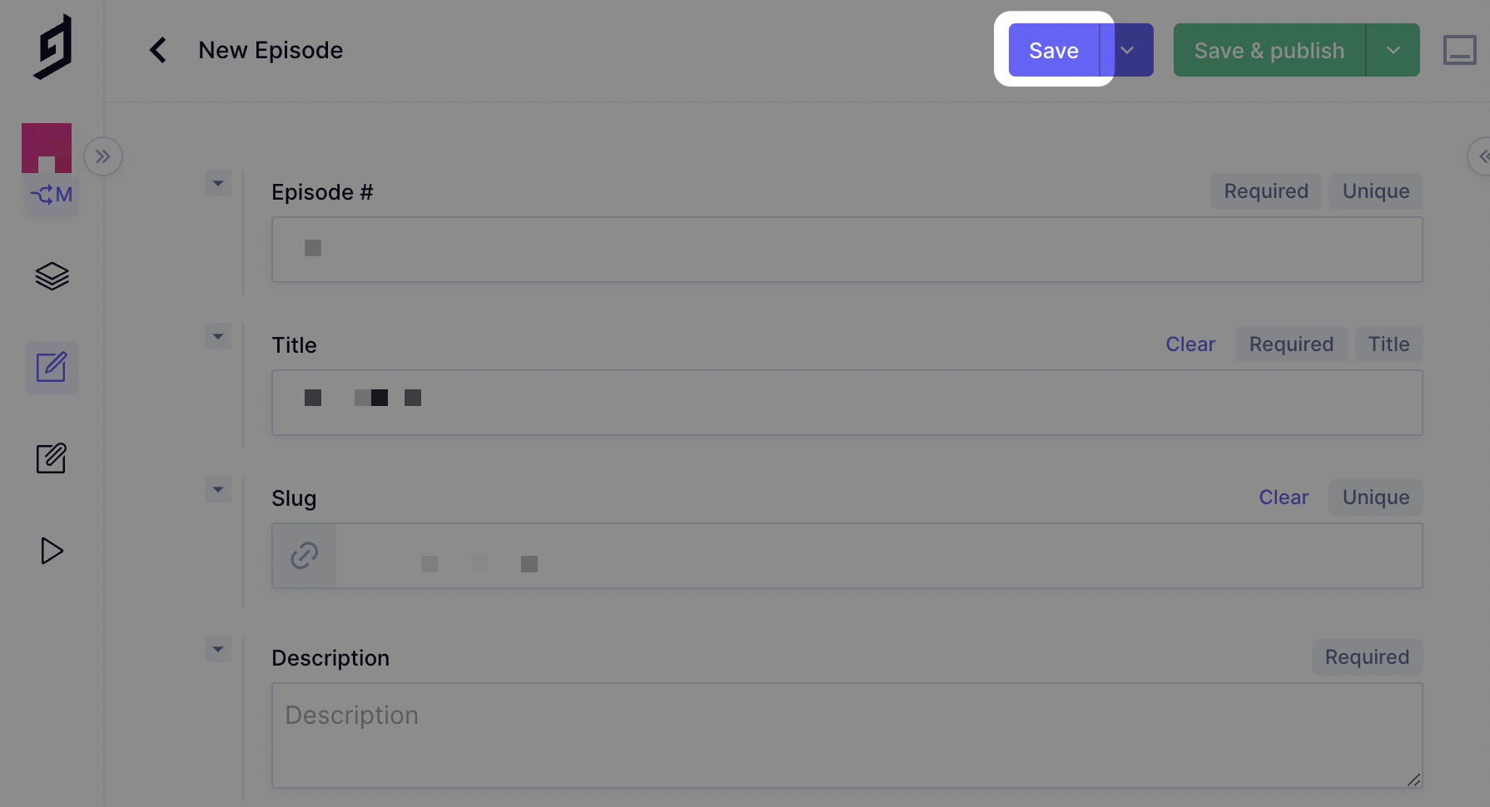Open the Save & publish dropdown arrow
This screenshot has height=807, width=1490.
click(x=1393, y=50)
